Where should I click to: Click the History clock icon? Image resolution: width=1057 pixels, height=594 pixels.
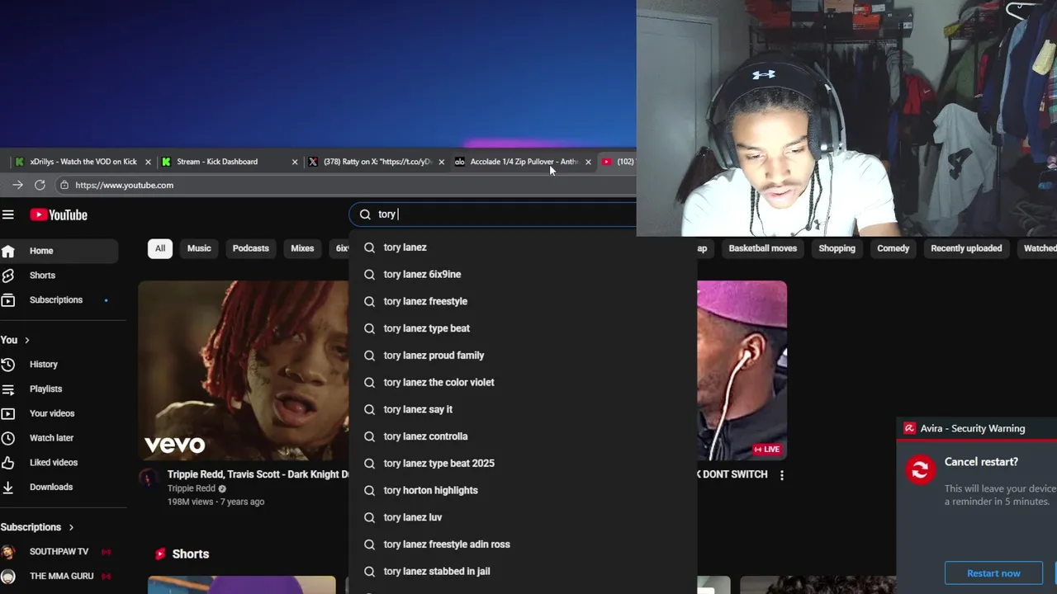click(8, 364)
